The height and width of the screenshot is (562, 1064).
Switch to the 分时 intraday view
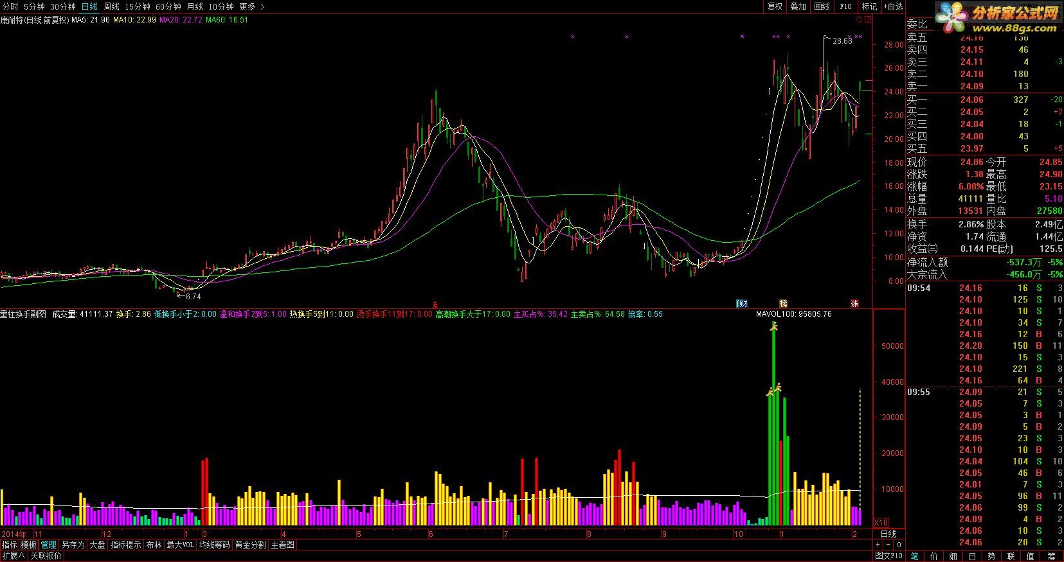[10, 6]
